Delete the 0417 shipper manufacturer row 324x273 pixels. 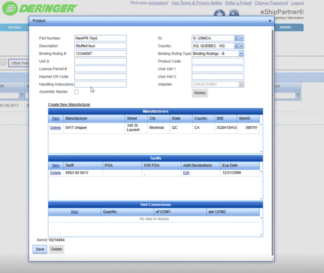[55, 128]
